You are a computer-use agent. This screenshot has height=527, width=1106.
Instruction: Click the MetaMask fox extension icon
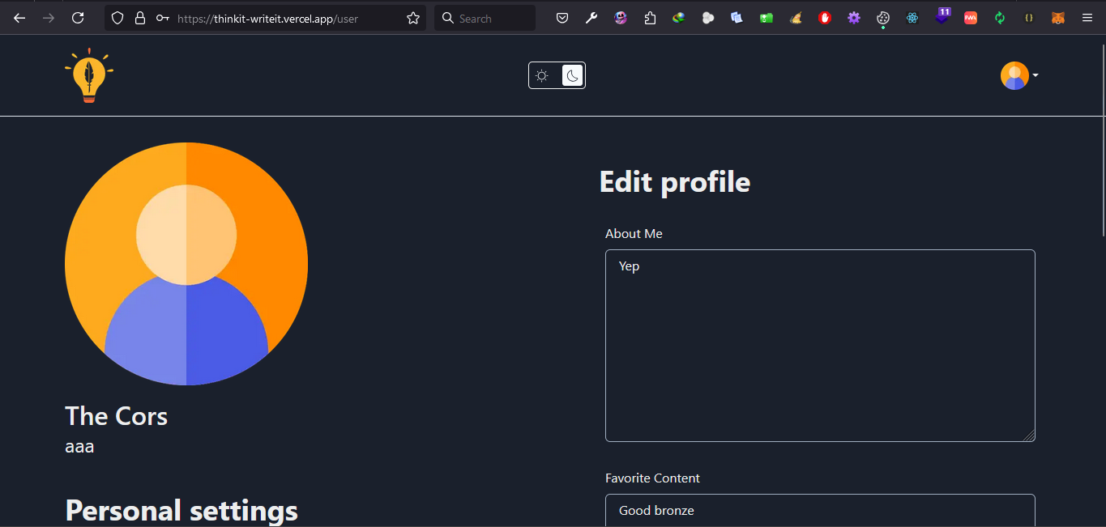1058,17
